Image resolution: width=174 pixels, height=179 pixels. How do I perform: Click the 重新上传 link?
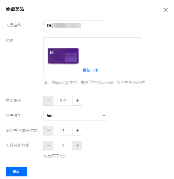click(90, 70)
